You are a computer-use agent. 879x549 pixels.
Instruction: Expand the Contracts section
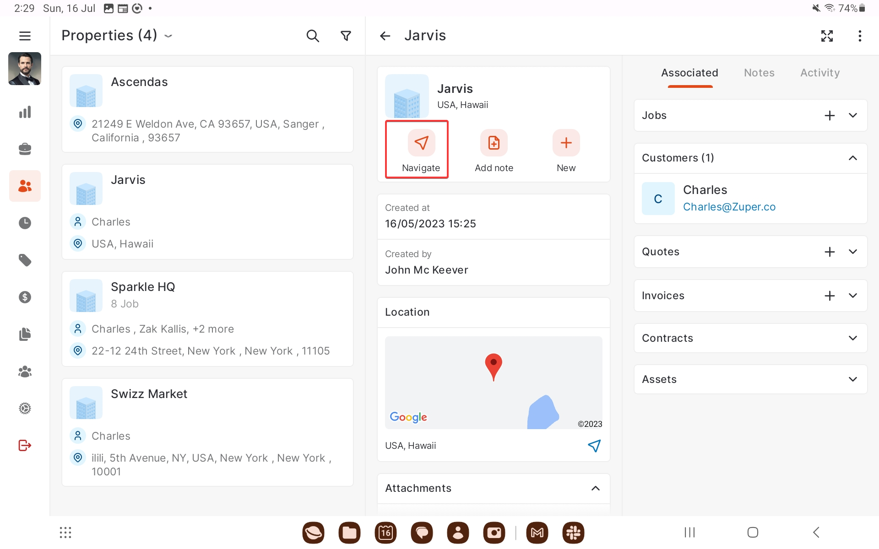pyautogui.click(x=852, y=338)
